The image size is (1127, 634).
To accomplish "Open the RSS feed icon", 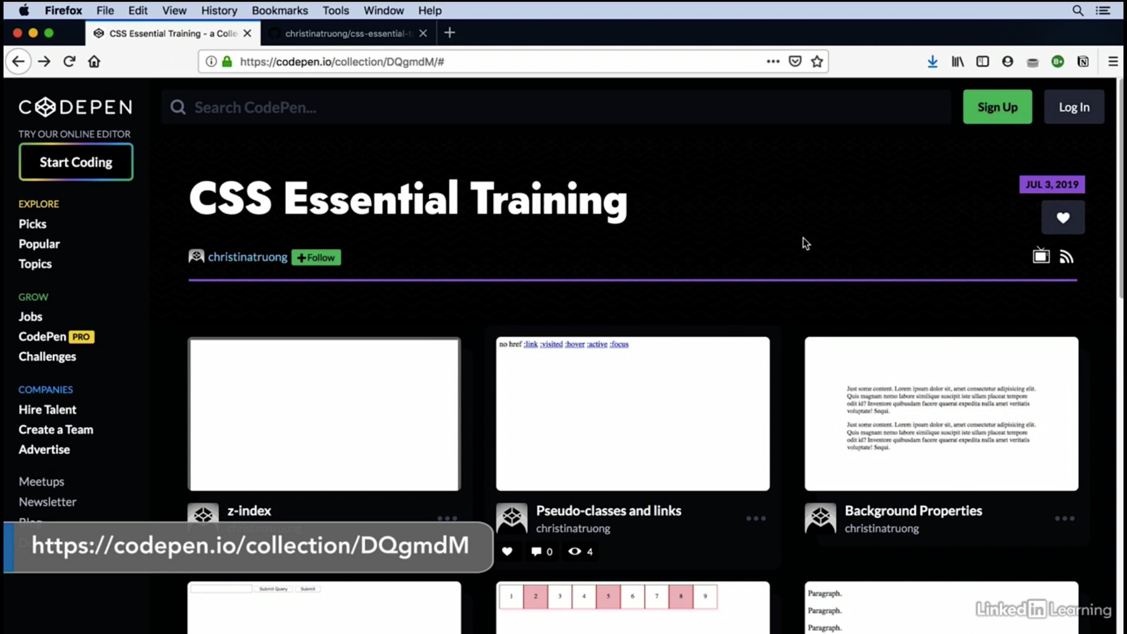I will pyautogui.click(x=1067, y=255).
